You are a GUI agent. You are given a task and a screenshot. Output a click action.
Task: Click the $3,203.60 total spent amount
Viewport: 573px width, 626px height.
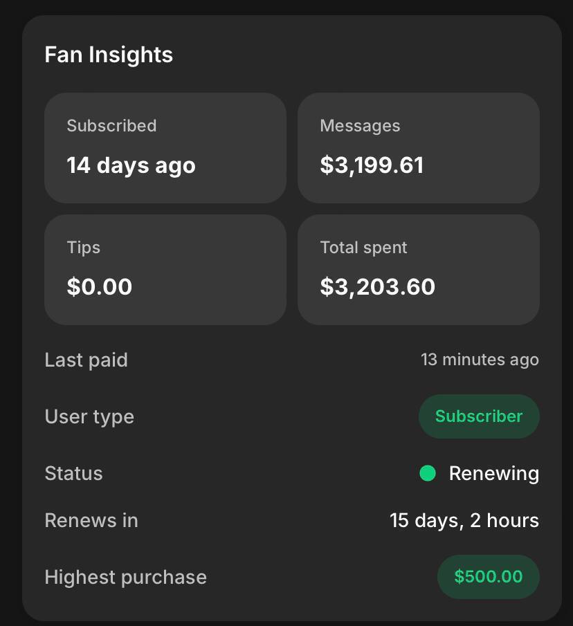(x=377, y=287)
